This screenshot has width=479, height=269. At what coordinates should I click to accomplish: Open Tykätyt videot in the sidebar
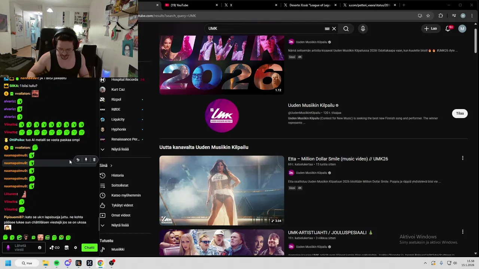[122, 205]
